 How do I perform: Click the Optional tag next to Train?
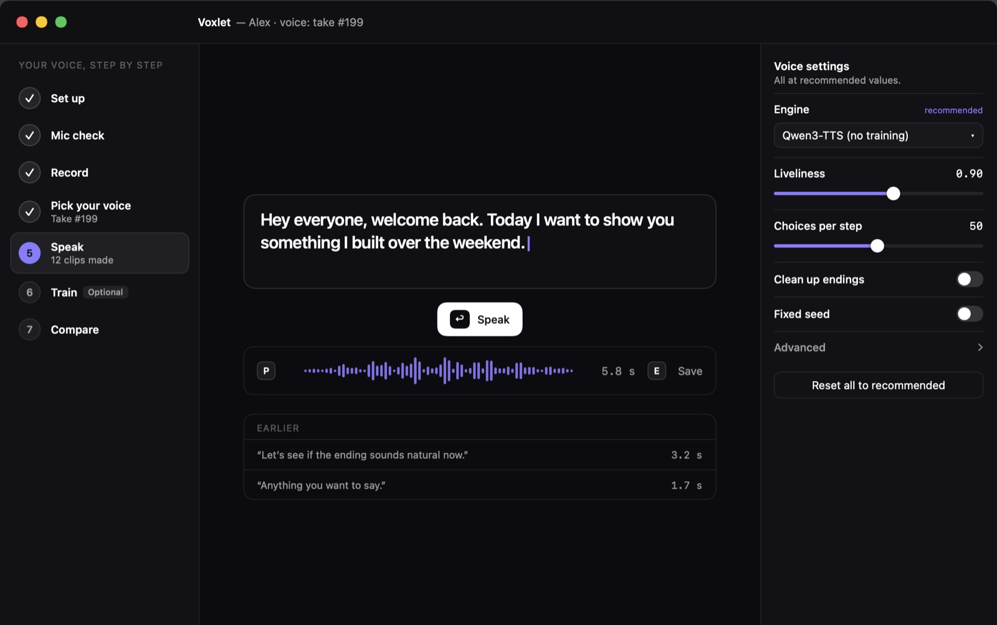click(105, 292)
